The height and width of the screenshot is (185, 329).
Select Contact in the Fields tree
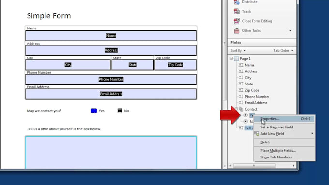251,109
